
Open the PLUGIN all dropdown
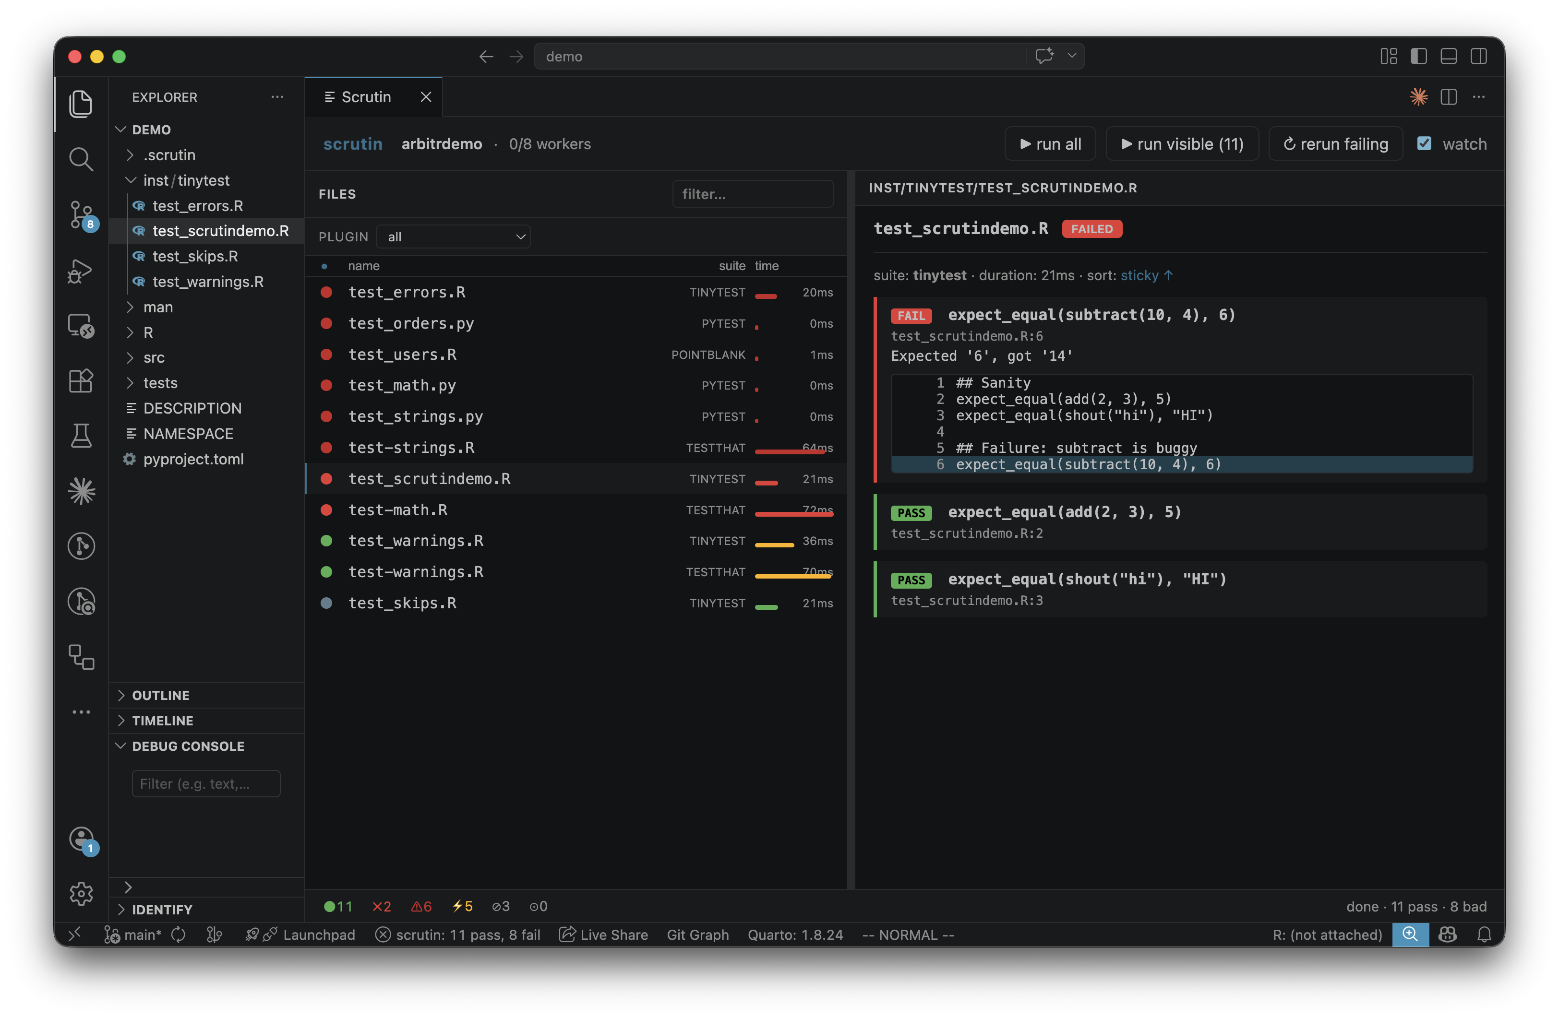click(x=453, y=237)
